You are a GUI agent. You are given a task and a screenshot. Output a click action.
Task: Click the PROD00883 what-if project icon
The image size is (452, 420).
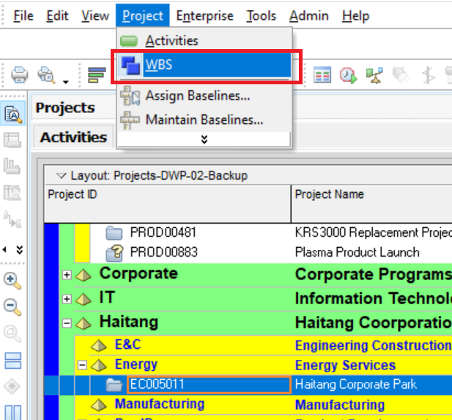click(114, 253)
